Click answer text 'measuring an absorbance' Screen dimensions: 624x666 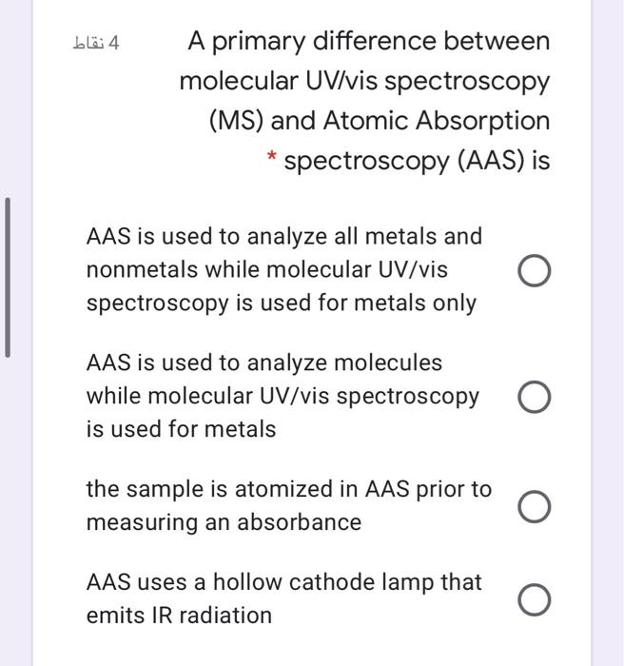[x=224, y=523]
